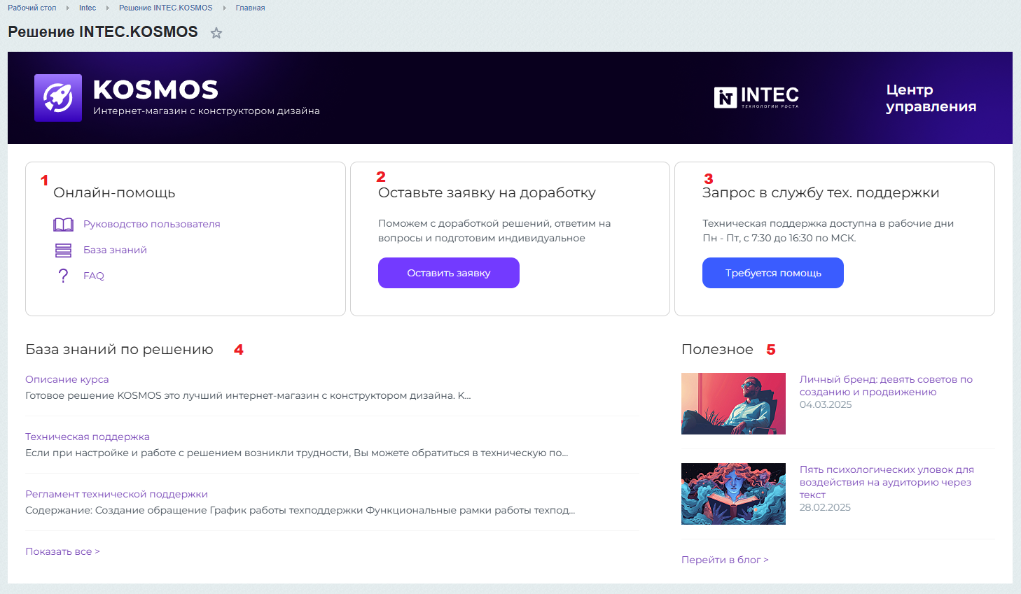Viewport: 1021px width, 594px height.
Task: Click the Готовое решение KOSMOS description text
Action: pyautogui.click(x=248, y=395)
